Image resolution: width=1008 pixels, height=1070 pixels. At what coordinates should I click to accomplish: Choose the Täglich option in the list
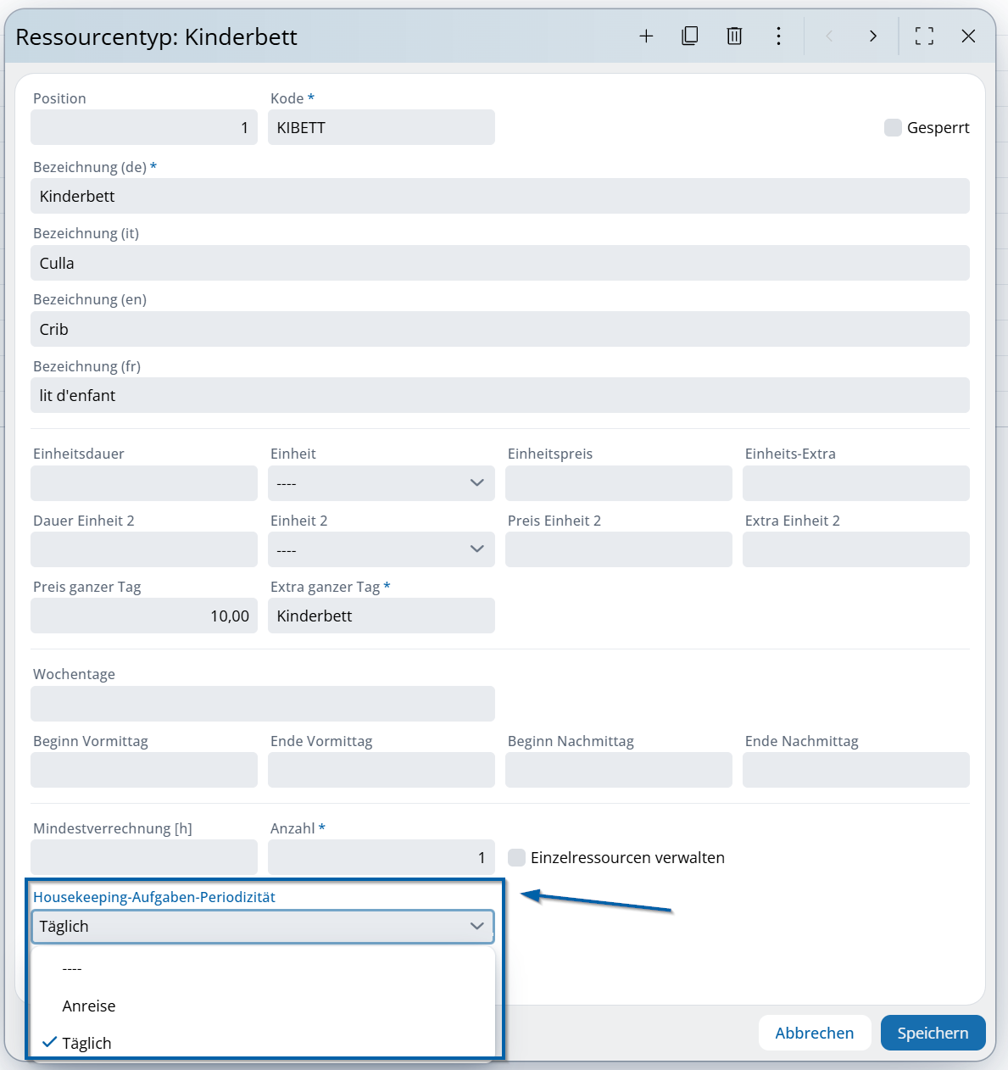pos(86,1043)
